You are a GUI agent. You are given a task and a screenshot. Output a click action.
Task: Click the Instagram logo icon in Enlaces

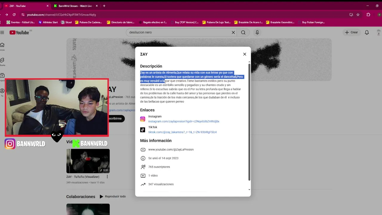coord(143,119)
